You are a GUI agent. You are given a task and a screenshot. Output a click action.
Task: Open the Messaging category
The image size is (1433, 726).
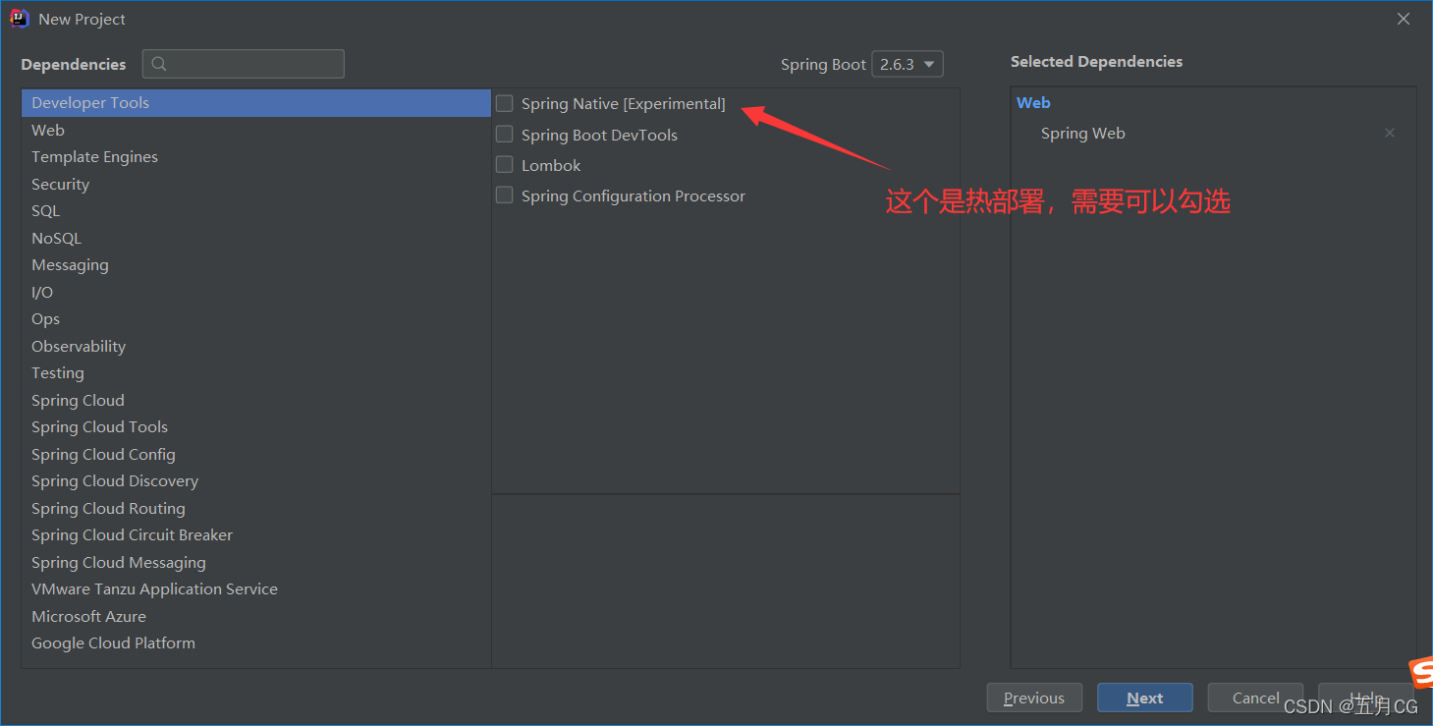pyautogui.click(x=256, y=265)
